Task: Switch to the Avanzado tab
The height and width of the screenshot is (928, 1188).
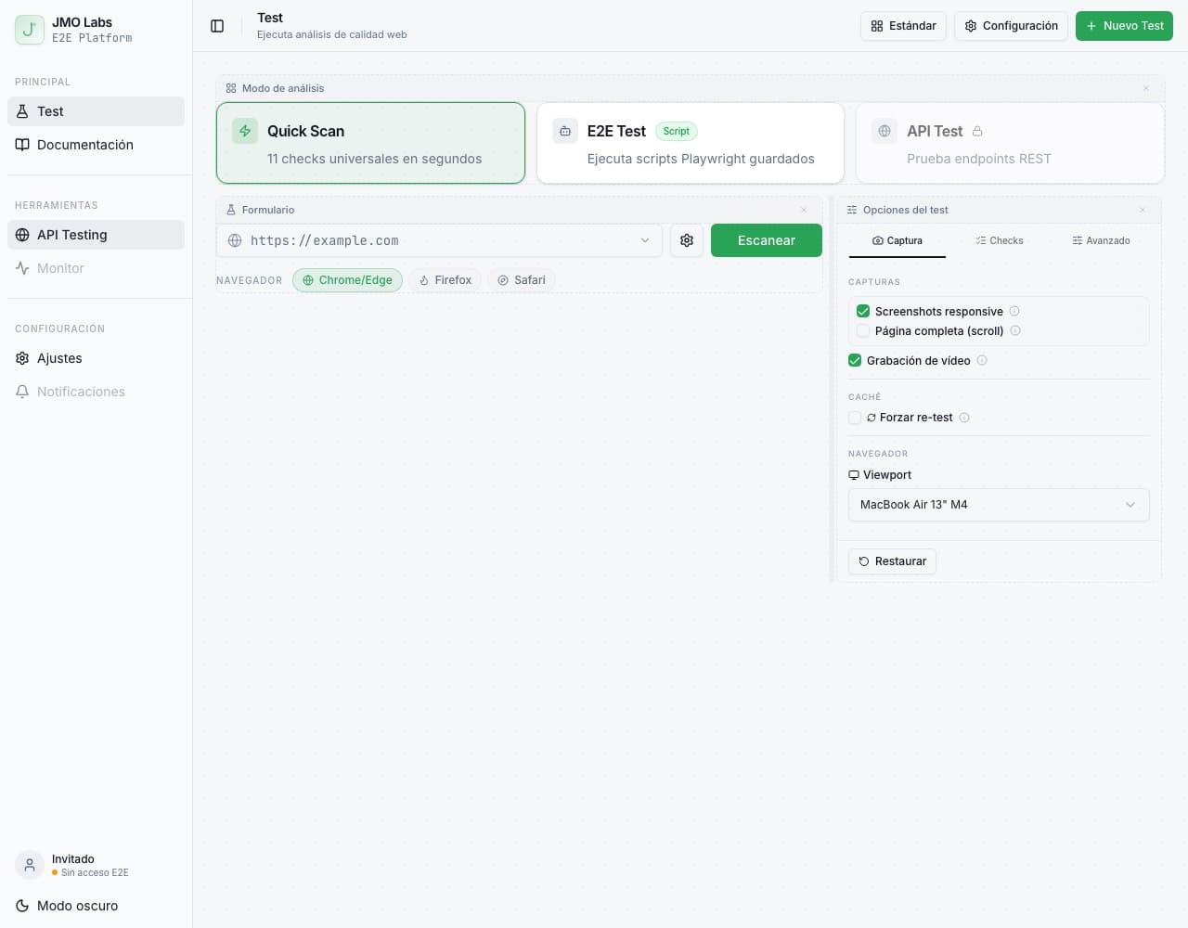Action: [x=1101, y=240]
